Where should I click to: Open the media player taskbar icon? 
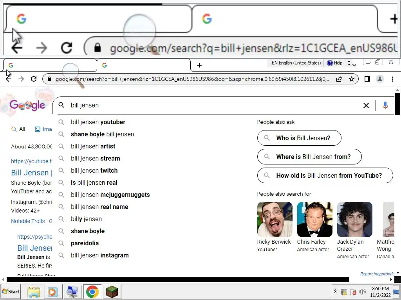52,291
